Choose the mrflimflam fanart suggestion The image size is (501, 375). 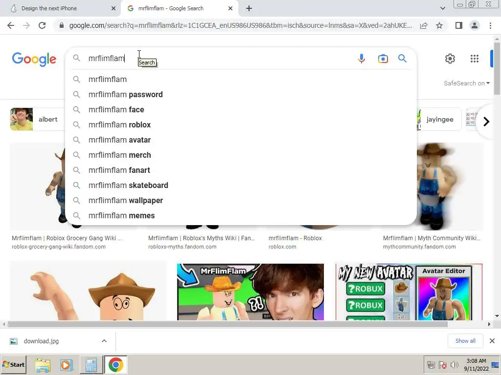pyautogui.click(x=241, y=170)
